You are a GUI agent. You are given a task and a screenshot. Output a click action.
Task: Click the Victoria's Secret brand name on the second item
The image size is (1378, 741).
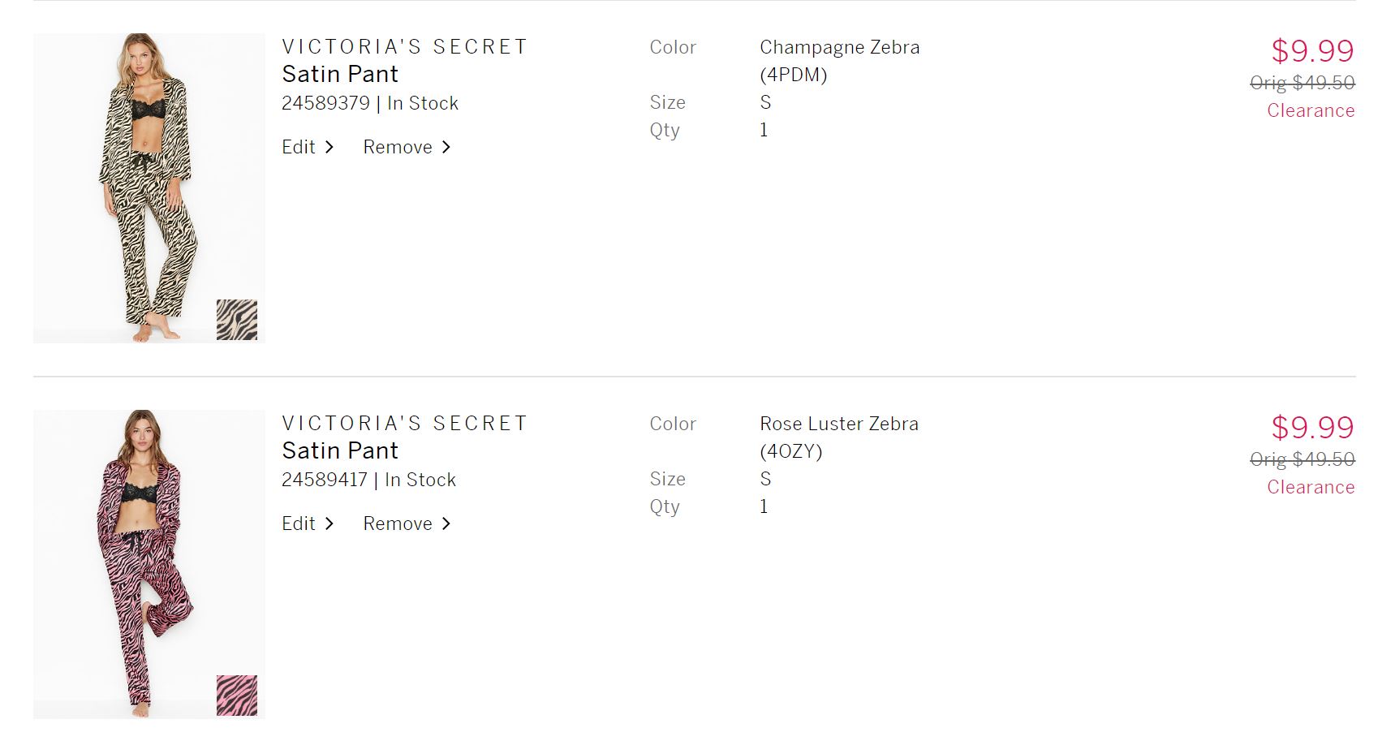point(404,424)
